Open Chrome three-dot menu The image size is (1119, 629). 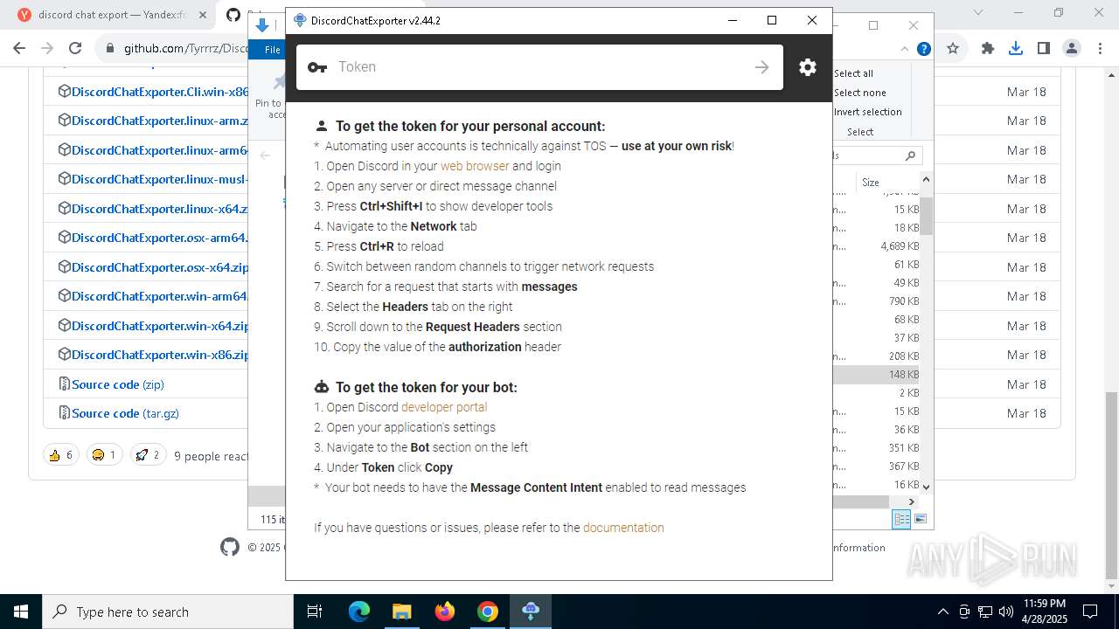point(1100,49)
